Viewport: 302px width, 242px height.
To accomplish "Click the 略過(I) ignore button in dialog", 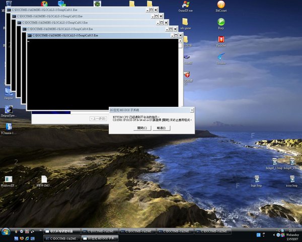I will 161,128.
